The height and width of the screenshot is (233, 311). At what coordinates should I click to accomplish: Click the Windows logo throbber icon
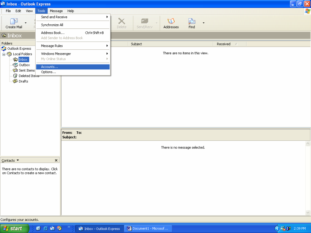(x=308, y=11)
